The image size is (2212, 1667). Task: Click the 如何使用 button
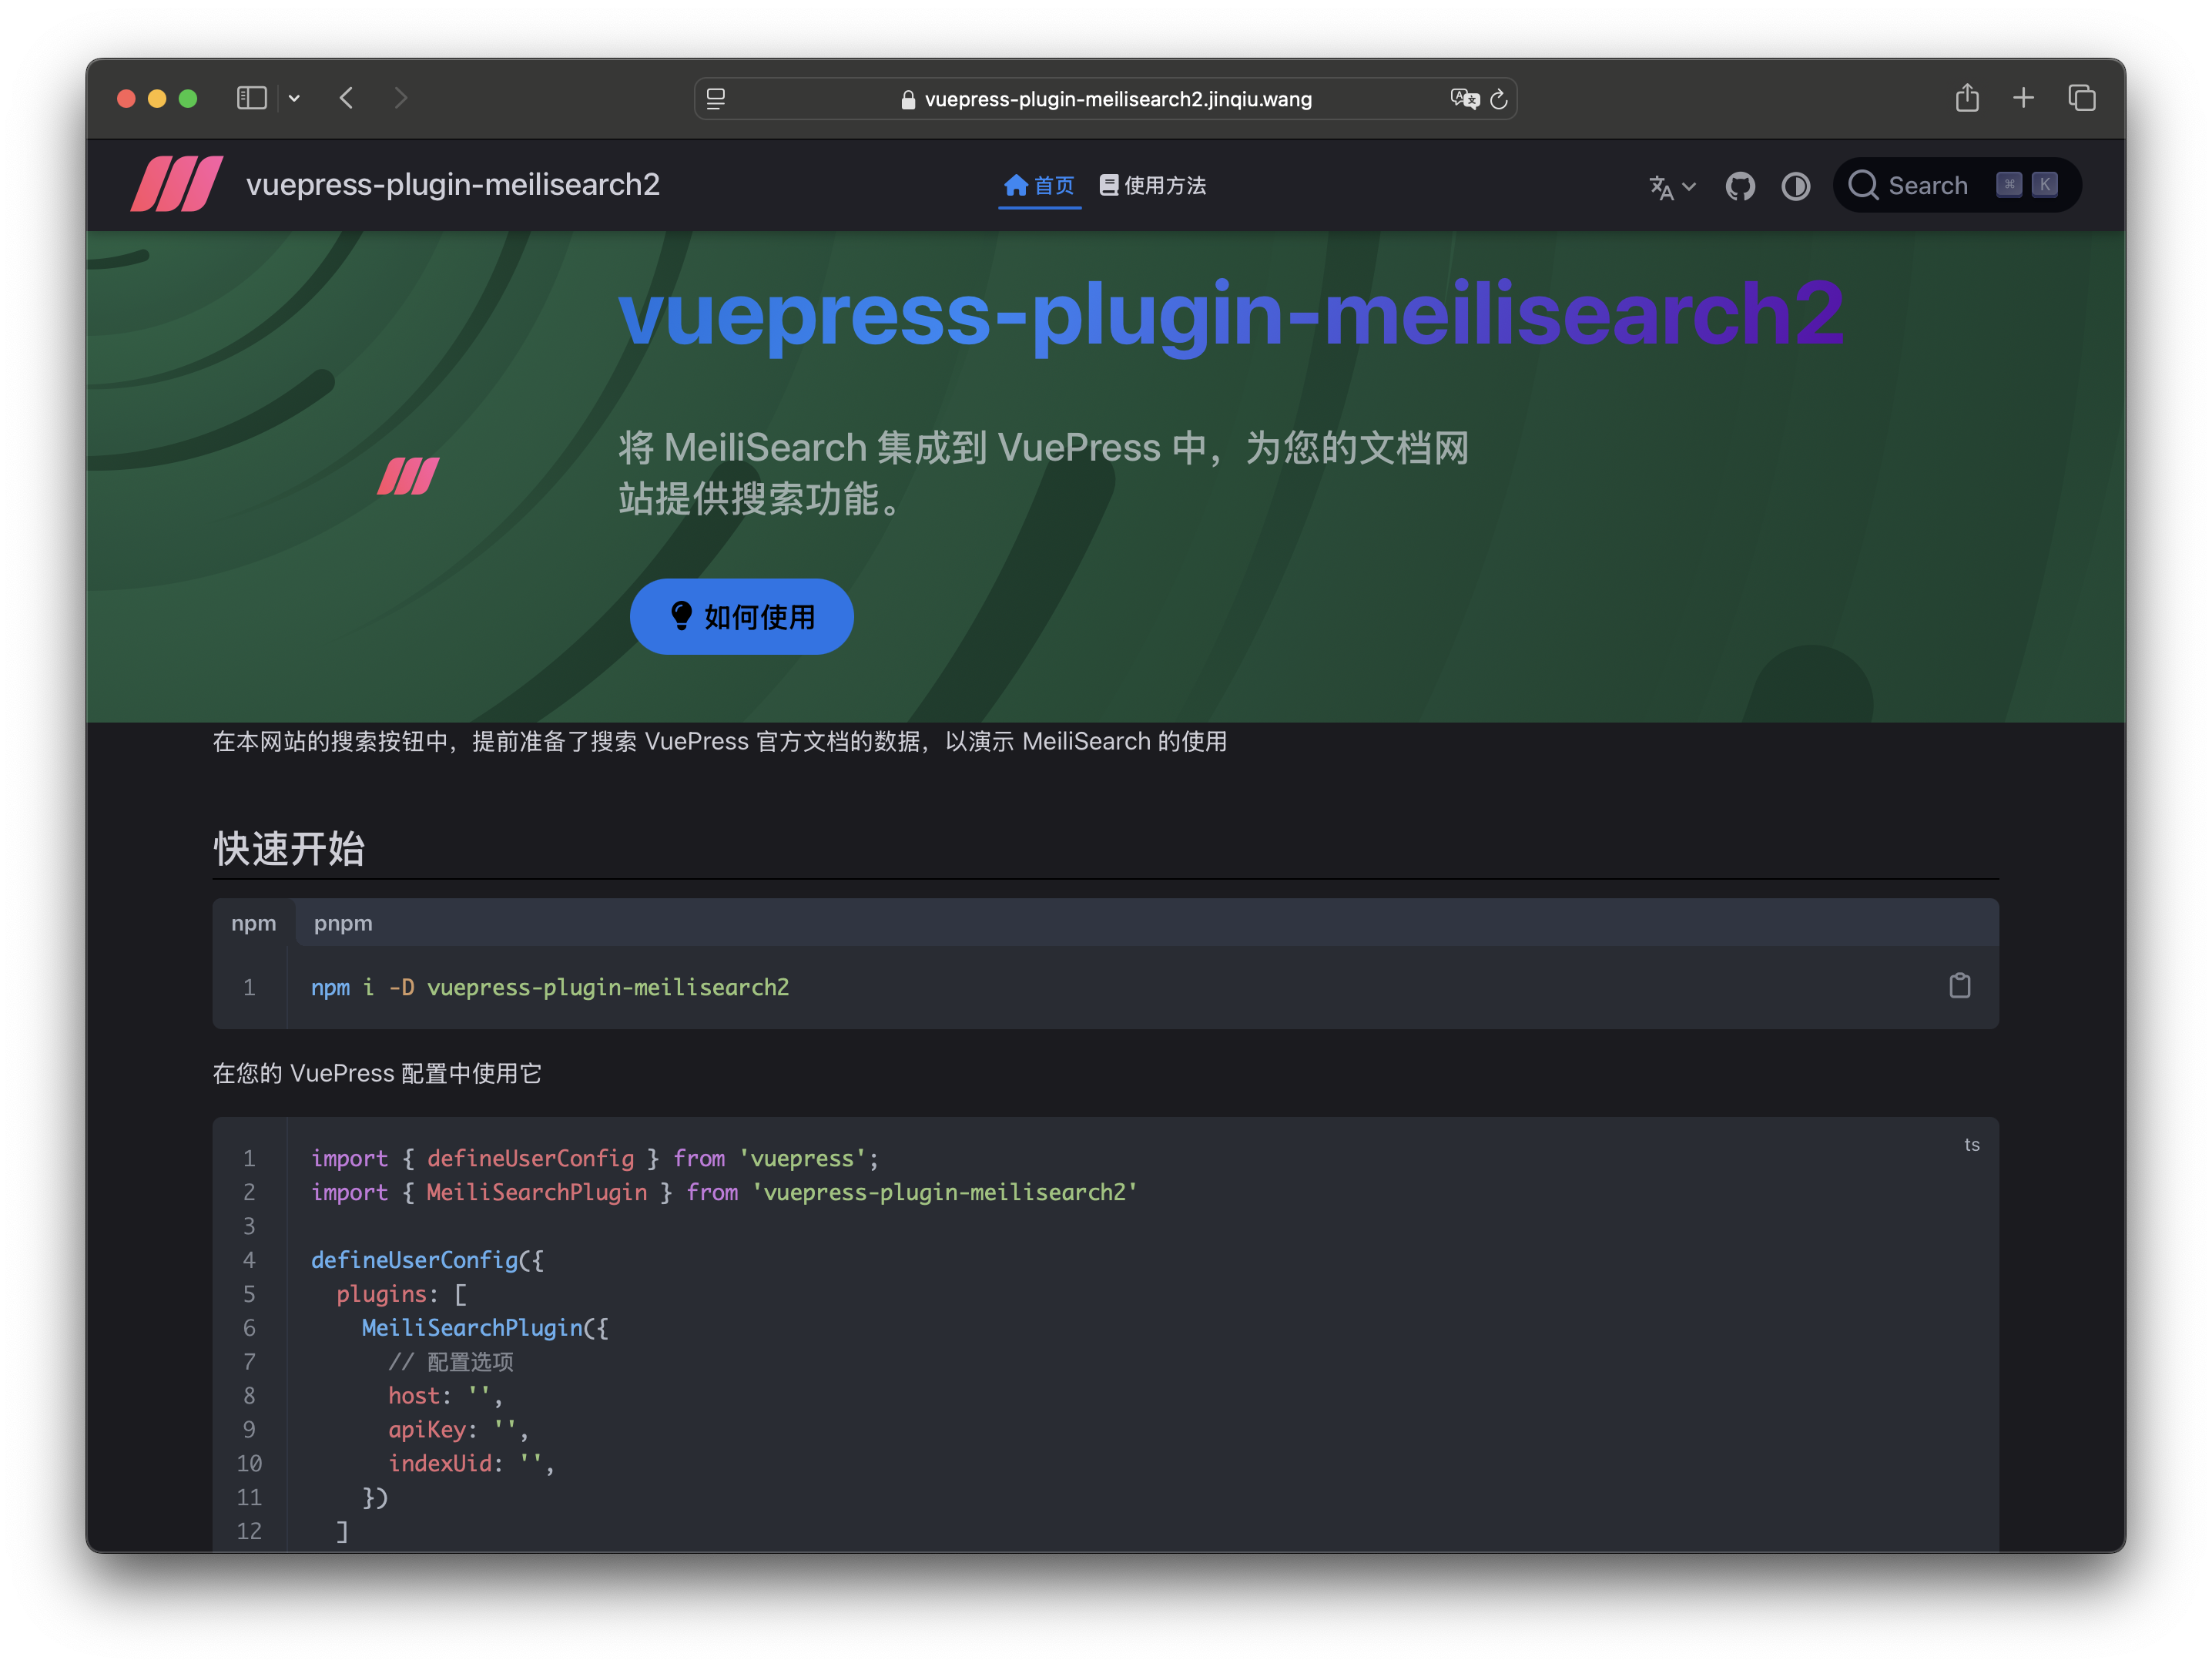tap(741, 617)
